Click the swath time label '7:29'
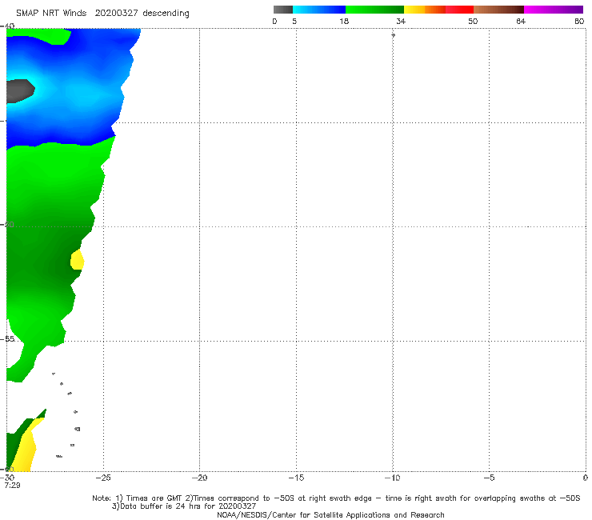592x520 pixels. coord(12,486)
